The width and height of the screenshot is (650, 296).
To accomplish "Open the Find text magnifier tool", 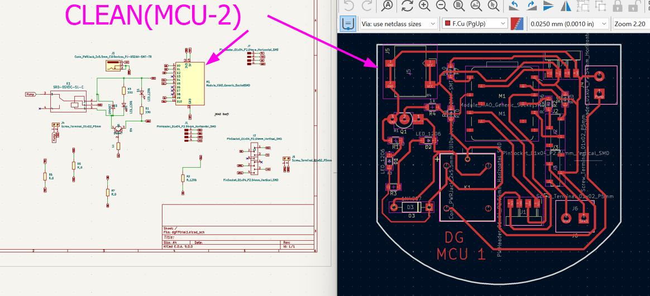I will [387, 6].
